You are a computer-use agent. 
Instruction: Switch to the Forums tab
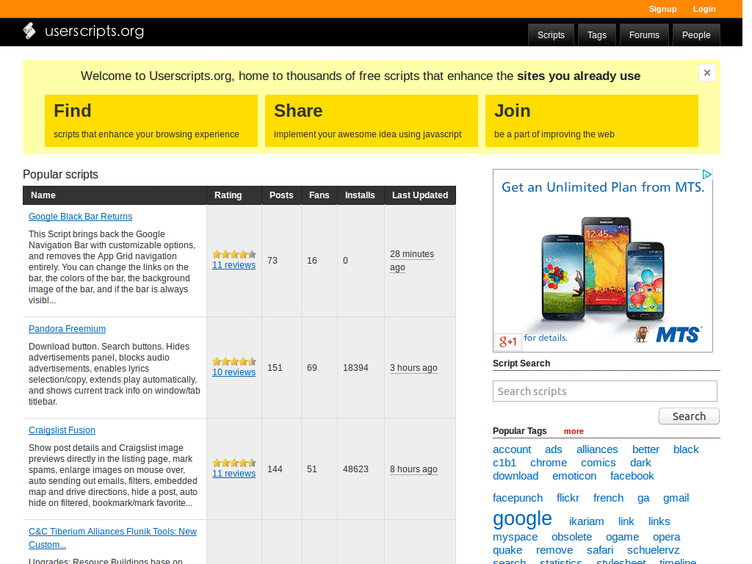pyautogui.click(x=644, y=35)
